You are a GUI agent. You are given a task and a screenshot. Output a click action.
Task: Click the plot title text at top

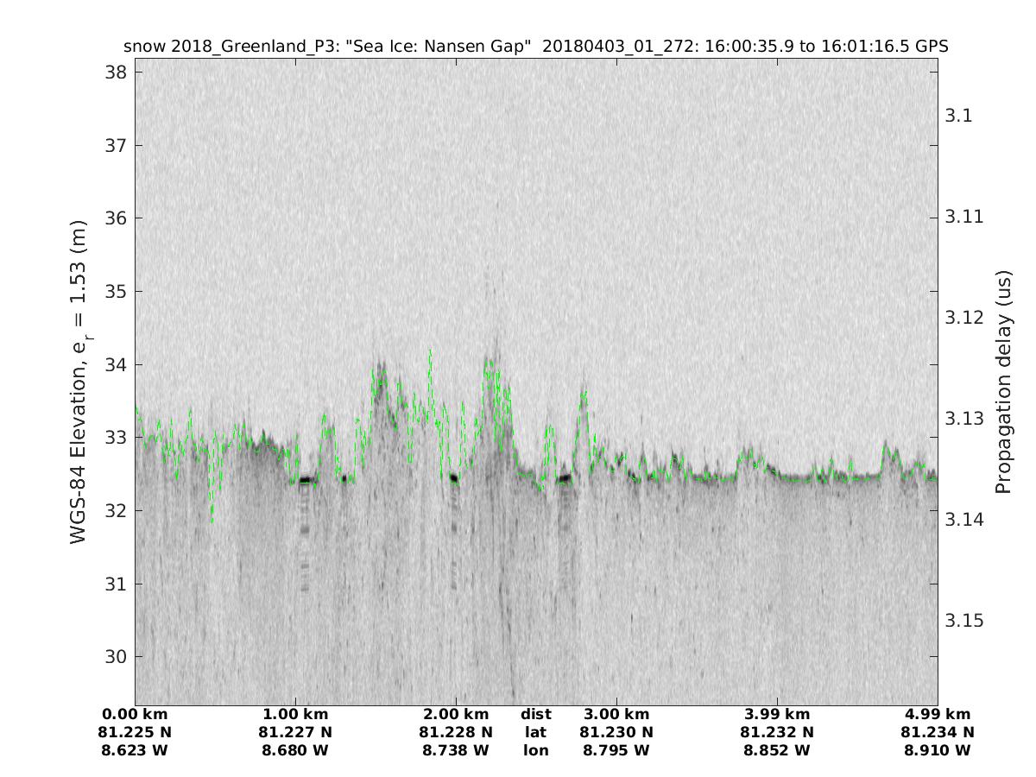click(x=536, y=47)
